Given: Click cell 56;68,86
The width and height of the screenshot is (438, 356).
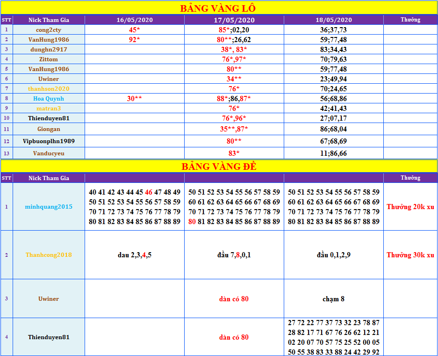Looking at the screenshot, I should coord(334,98).
